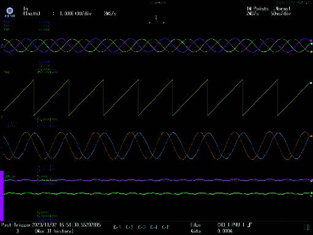
Task: Click the Max 31 history label
Action: coord(54,231)
